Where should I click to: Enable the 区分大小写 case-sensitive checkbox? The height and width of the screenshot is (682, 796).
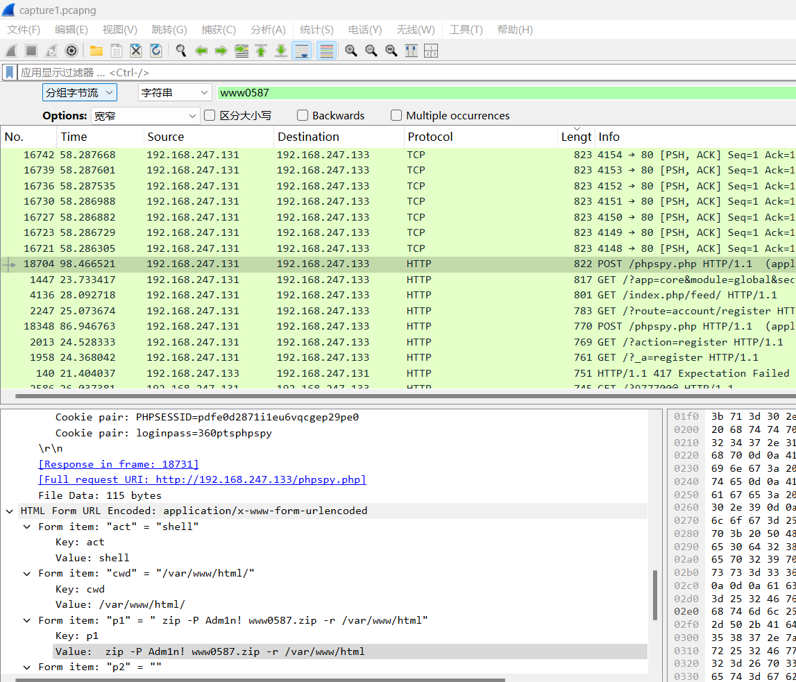(x=210, y=116)
